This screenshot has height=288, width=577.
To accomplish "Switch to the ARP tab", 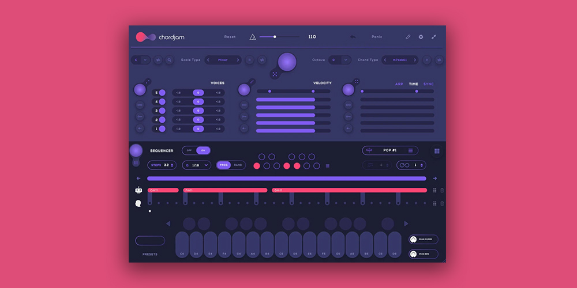I will (399, 84).
